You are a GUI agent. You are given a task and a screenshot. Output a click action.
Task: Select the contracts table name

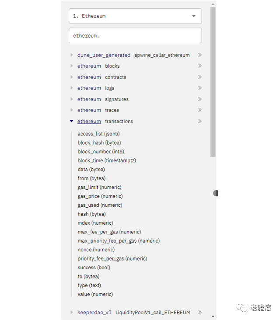tap(115, 77)
